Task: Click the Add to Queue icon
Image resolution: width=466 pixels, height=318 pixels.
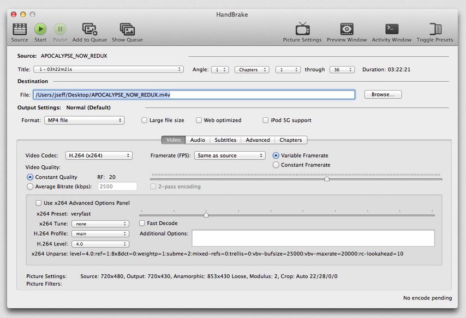Action: [x=89, y=29]
